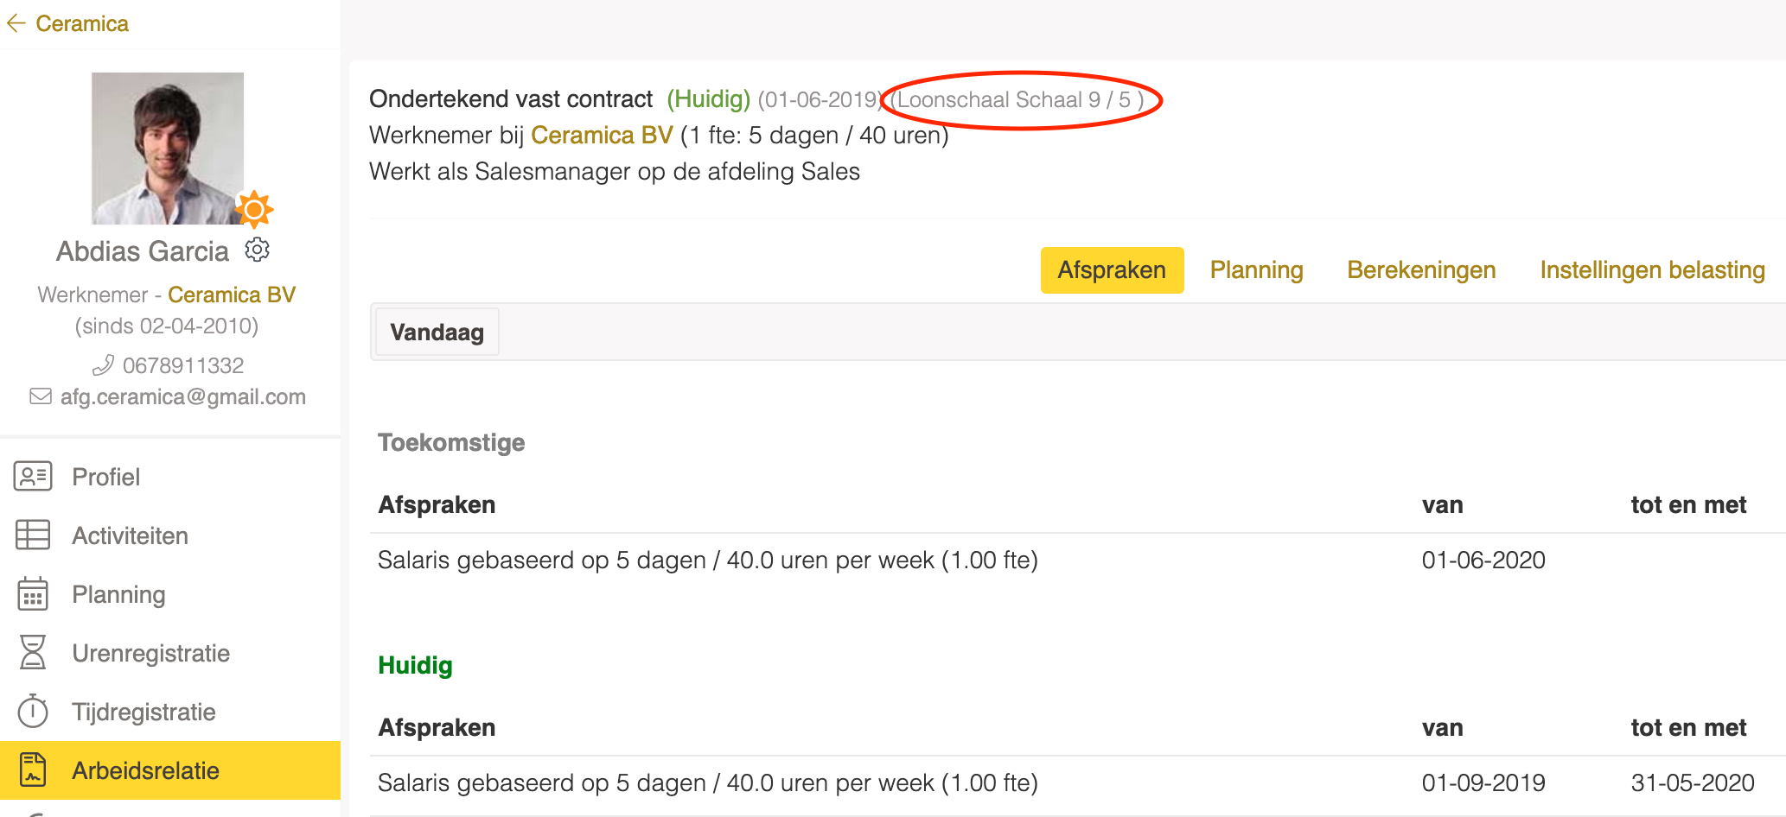The image size is (1786, 817).
Task: Open the Planning tab in contract section
Action: tap(1255, 270)
